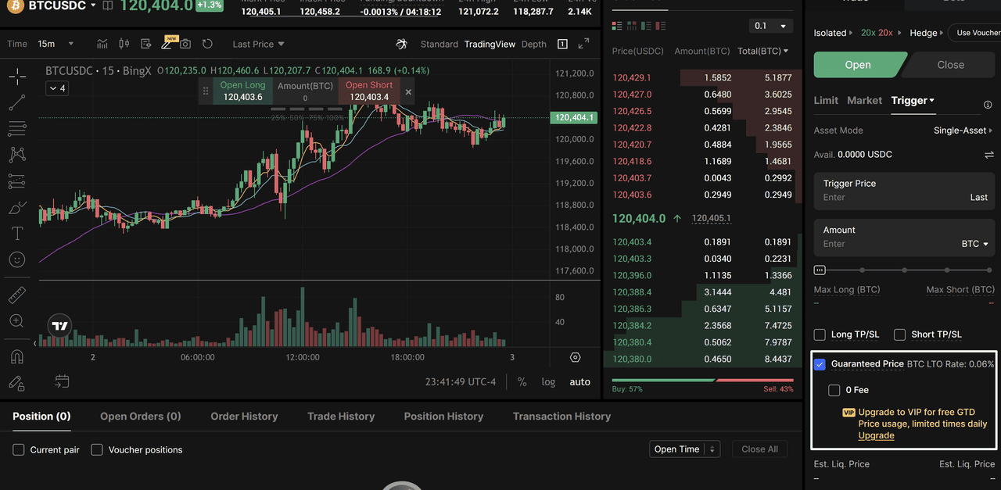Viewport: 1001px width, 490px height.
Task: Select the crosshair cursor tool
Action: click(16, 76)
